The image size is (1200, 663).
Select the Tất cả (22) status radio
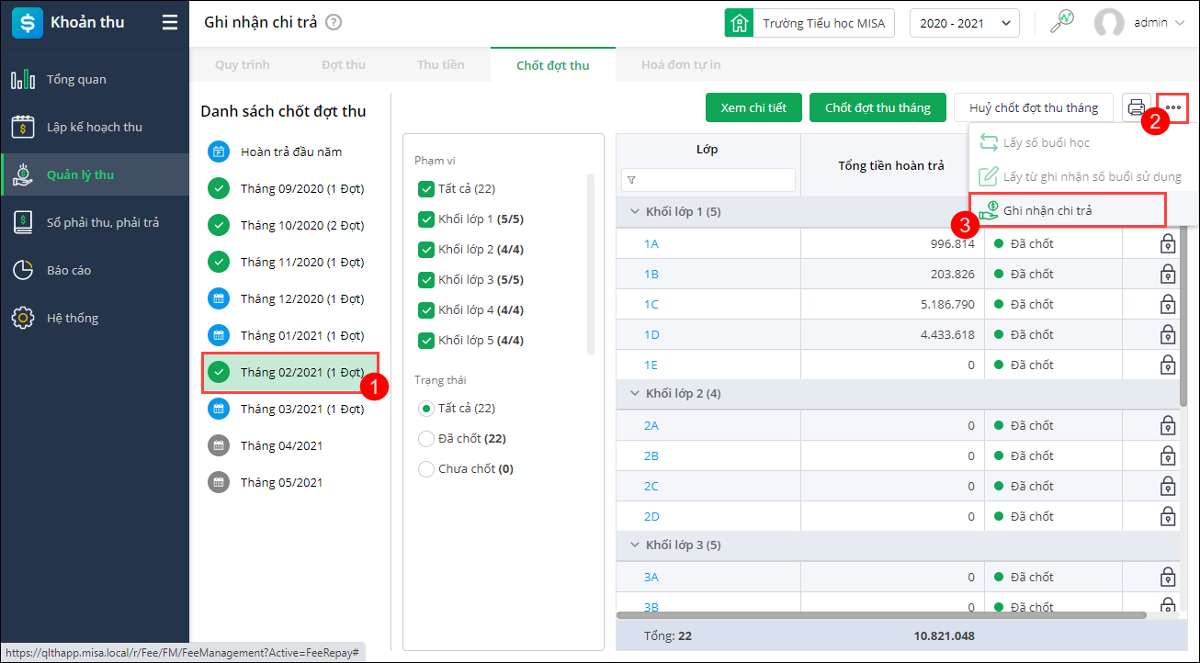[x=425, y=409]
